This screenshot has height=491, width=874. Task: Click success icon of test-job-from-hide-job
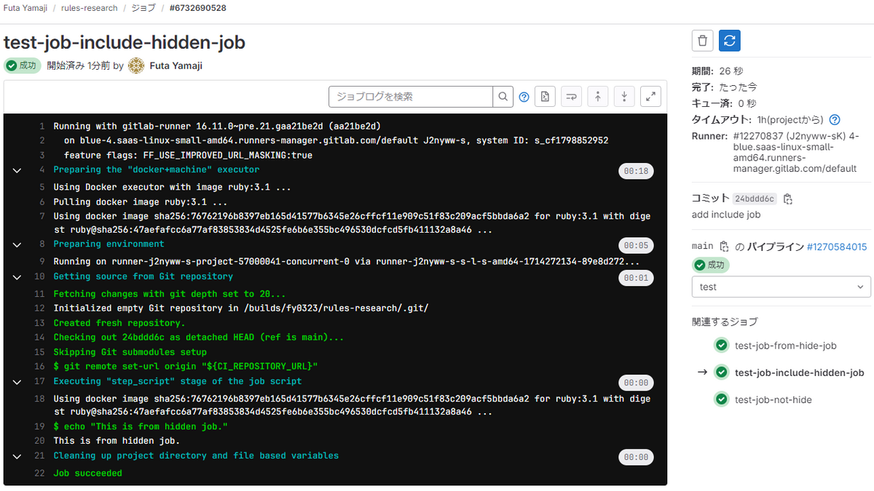click(721, 346)
